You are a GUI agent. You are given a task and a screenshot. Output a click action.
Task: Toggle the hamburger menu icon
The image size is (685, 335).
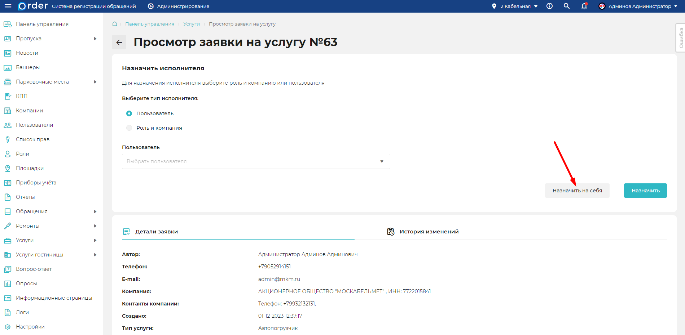8,6
